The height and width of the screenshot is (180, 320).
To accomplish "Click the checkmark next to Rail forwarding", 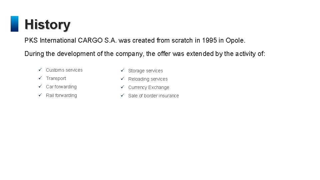I will (x=39, y=95).
